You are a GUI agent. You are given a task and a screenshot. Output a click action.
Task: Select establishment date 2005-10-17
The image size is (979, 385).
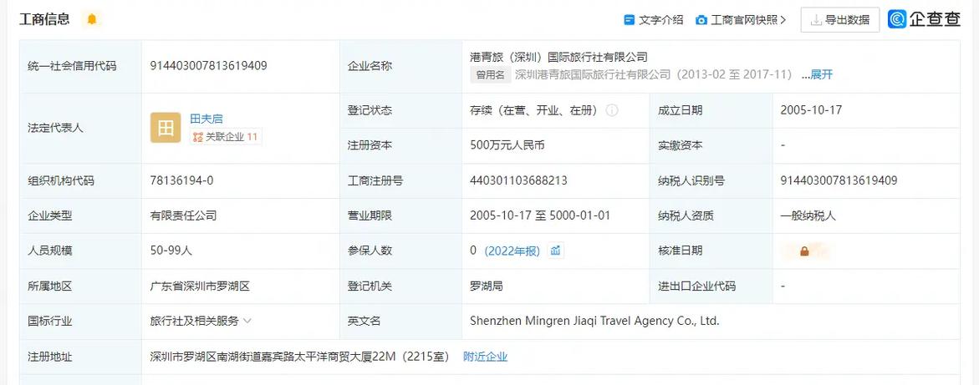pos(811,110)
